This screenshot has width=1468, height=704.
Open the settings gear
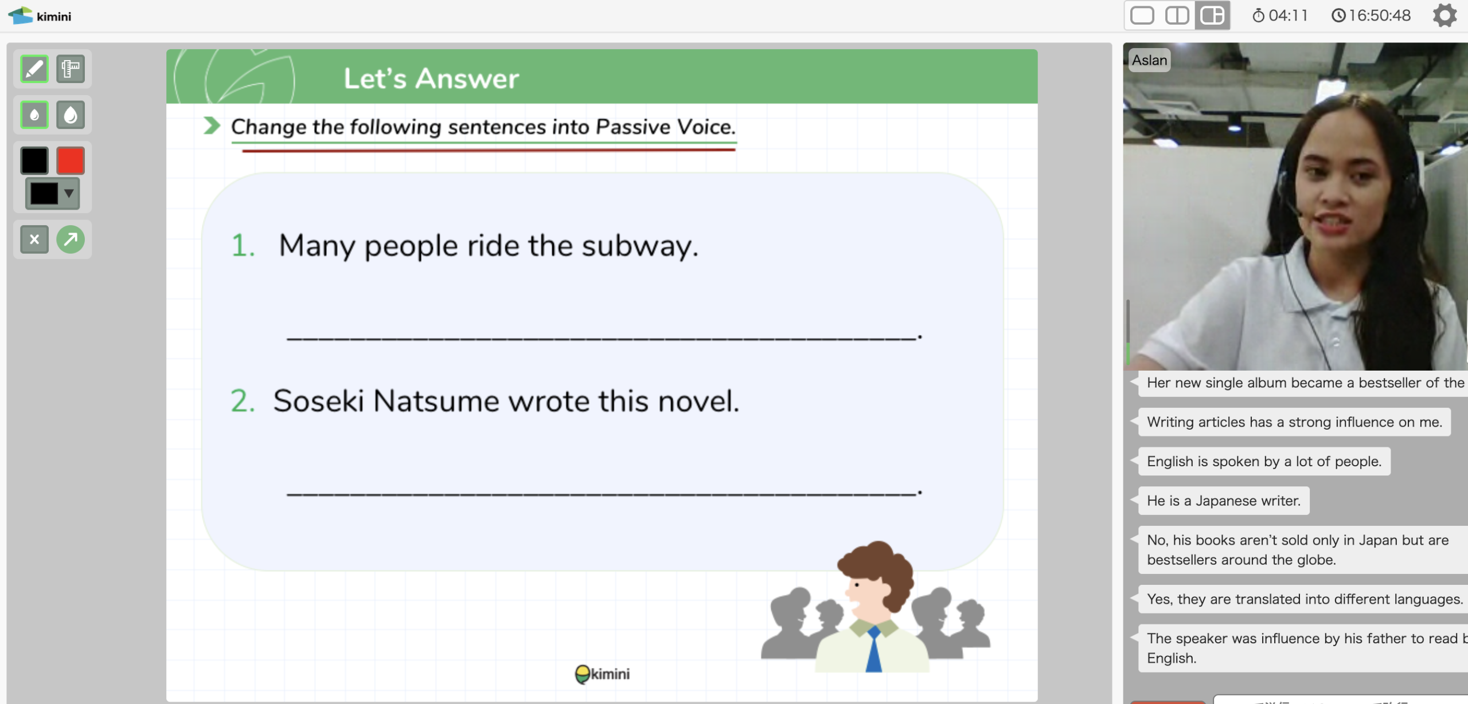pyautogui.click(x=1444, y=15)
